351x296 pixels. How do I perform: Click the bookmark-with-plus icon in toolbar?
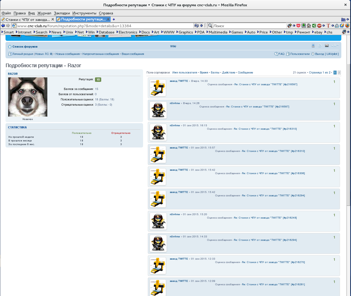289,26
